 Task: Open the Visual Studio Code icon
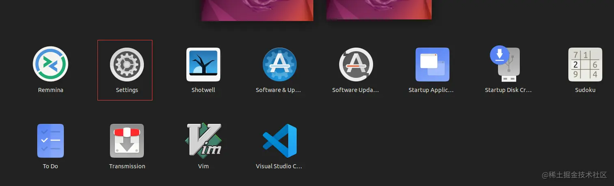(x=280, y=141)
